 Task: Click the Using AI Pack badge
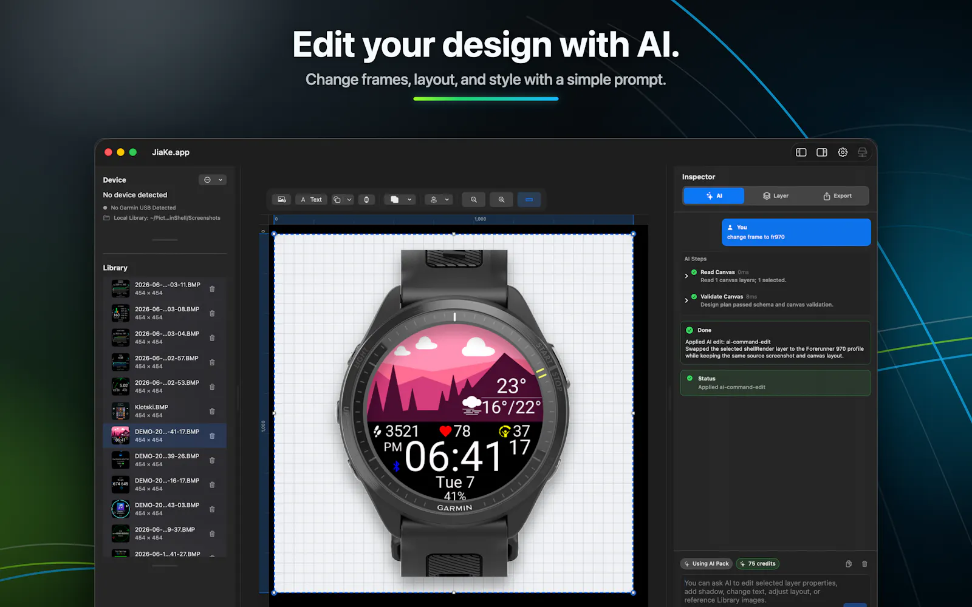(707, 564)
